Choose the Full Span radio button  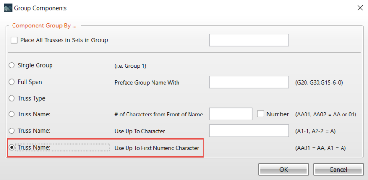[x=12, y=82]
